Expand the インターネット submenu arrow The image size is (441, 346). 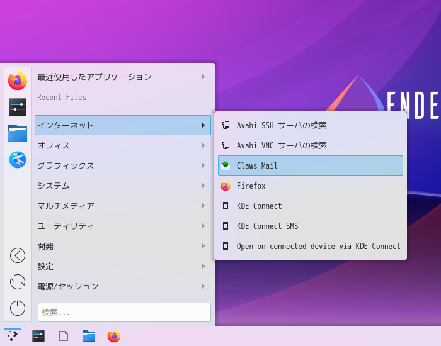203,125
